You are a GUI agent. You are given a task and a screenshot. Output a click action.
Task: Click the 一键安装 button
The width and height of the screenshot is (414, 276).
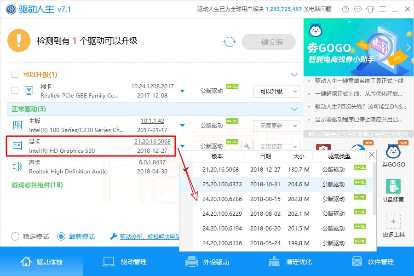[269, 42]
